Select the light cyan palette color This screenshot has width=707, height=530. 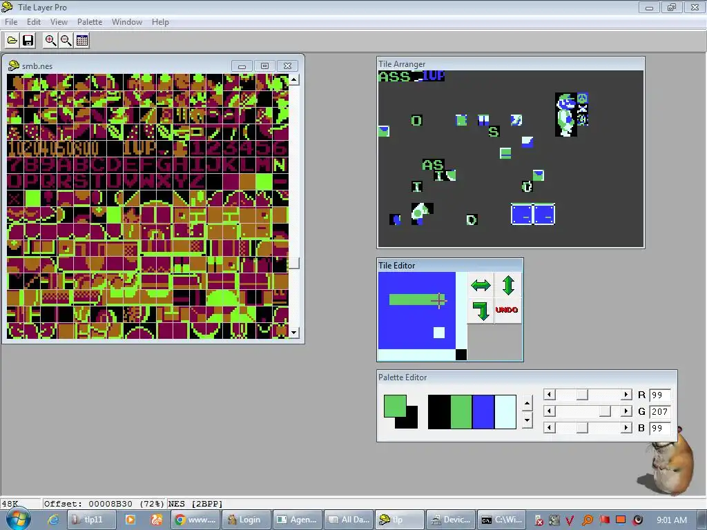tap(505, 412)
